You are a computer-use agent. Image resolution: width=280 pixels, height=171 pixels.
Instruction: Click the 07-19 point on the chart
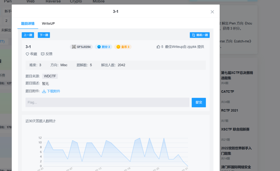click(130, 161)
